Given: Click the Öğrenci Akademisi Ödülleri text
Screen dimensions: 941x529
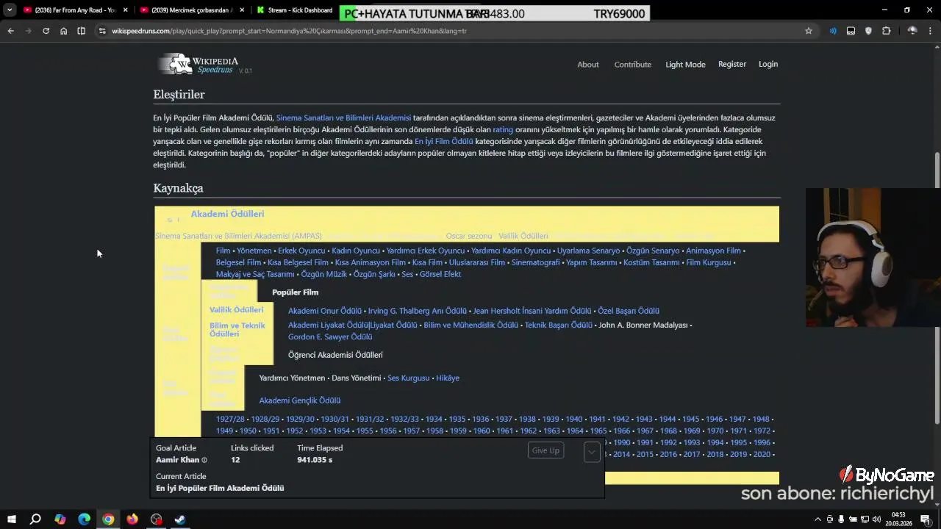Looking at the screenshot, I should coord(335,355).
